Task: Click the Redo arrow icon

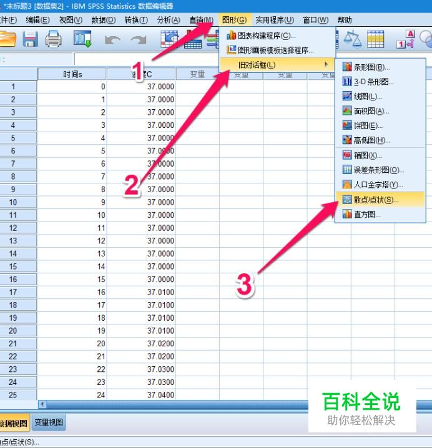Action: coord(139,40)
